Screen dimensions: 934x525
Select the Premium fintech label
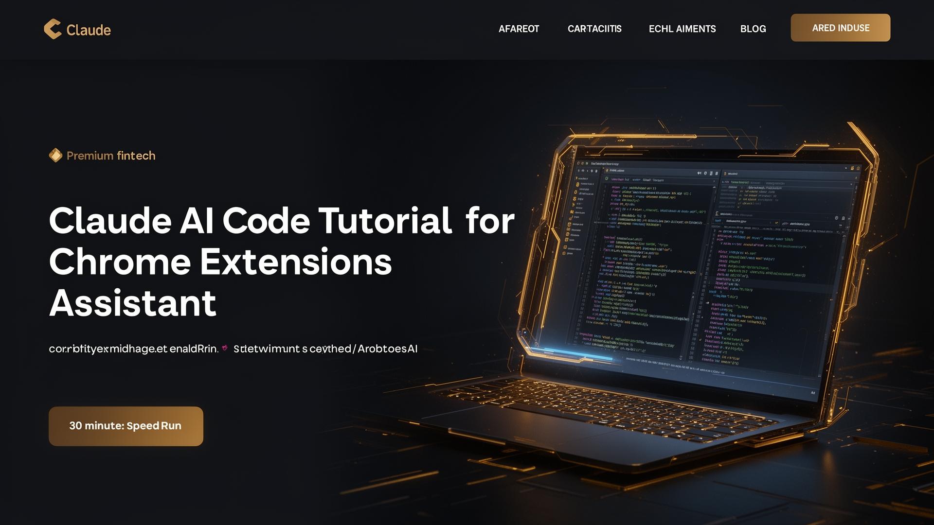(111, 156)
